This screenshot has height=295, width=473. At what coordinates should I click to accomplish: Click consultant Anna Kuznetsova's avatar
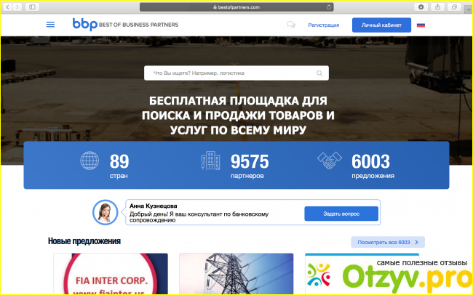(105, 212)
